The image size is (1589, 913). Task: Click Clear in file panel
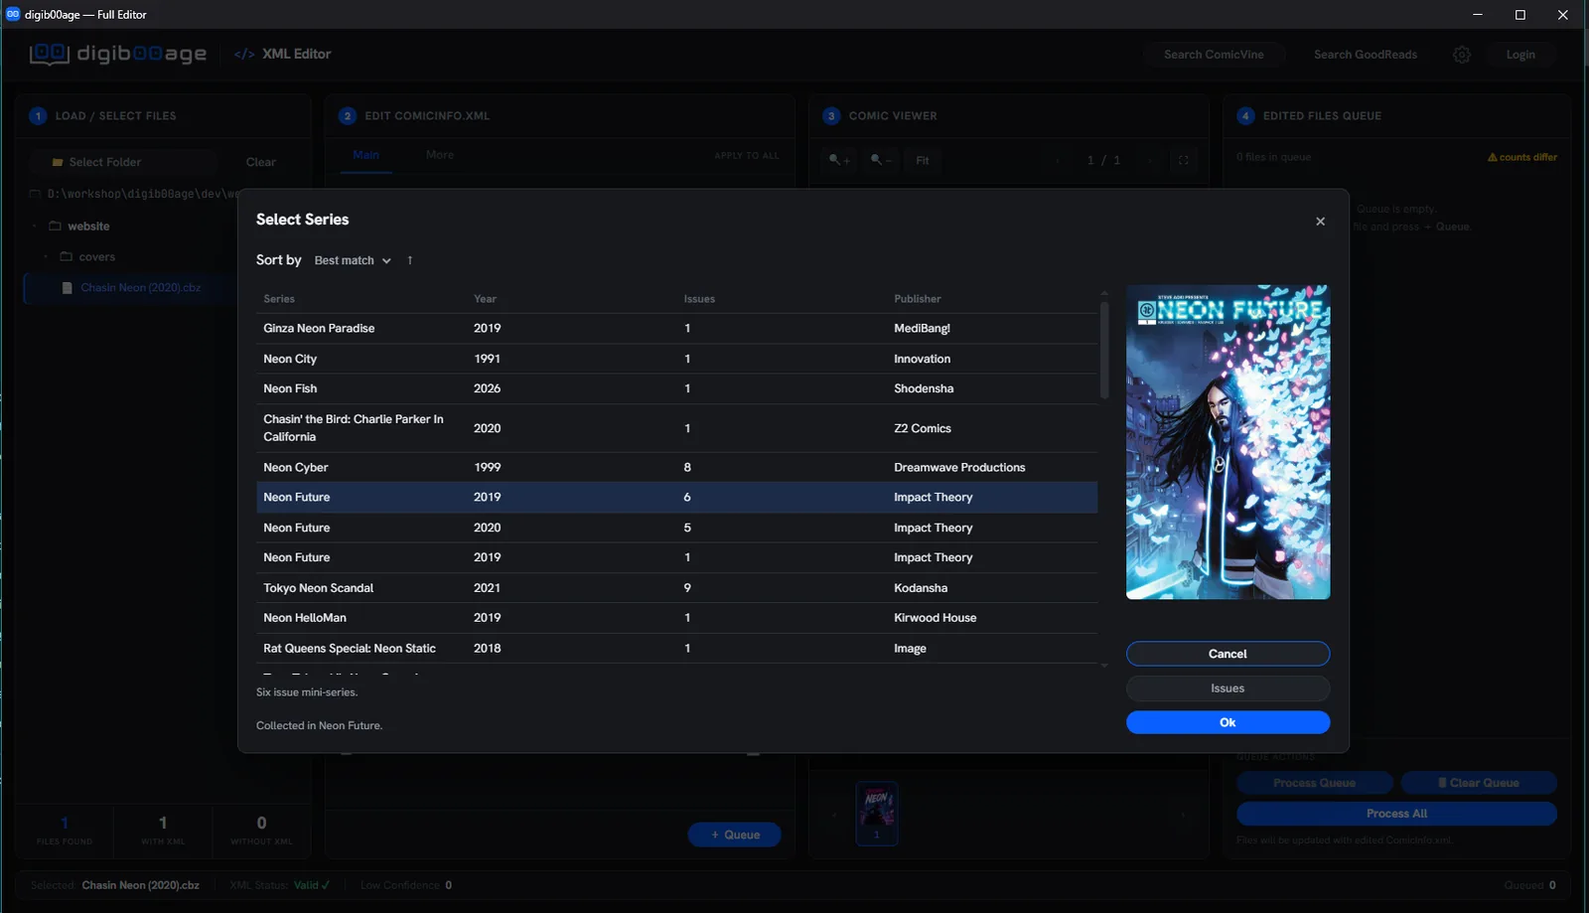click(x=261, y=162)
